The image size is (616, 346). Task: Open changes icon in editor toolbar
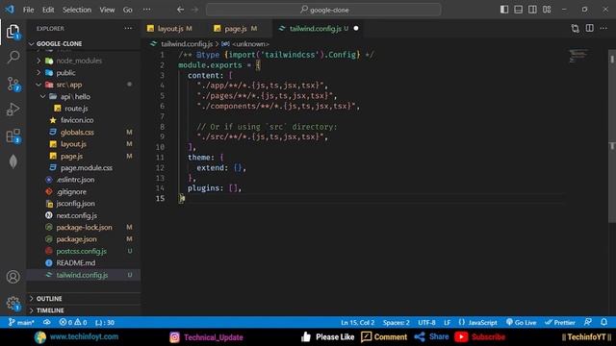(x=576, y=28)
